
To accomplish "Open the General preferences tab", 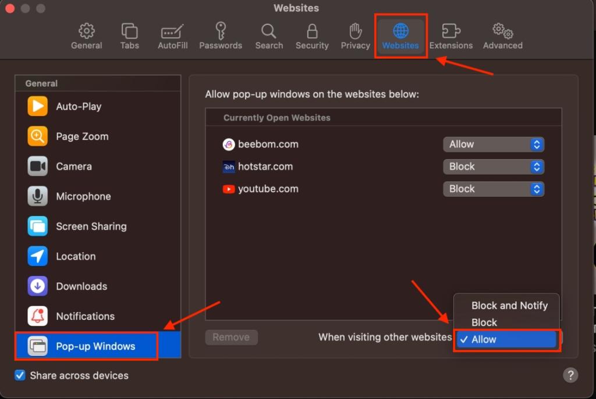I will [86, 35].
